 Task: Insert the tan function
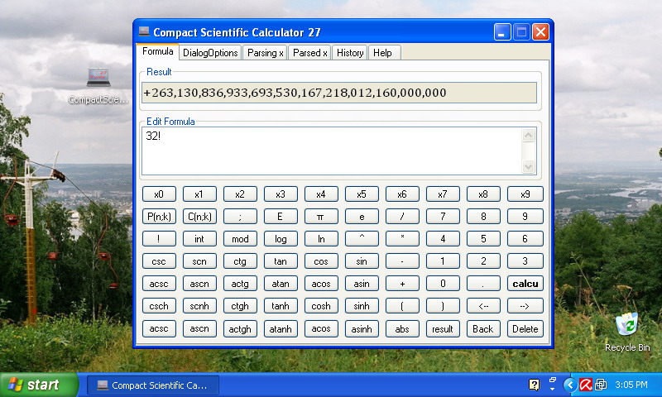tap(281, 261)
